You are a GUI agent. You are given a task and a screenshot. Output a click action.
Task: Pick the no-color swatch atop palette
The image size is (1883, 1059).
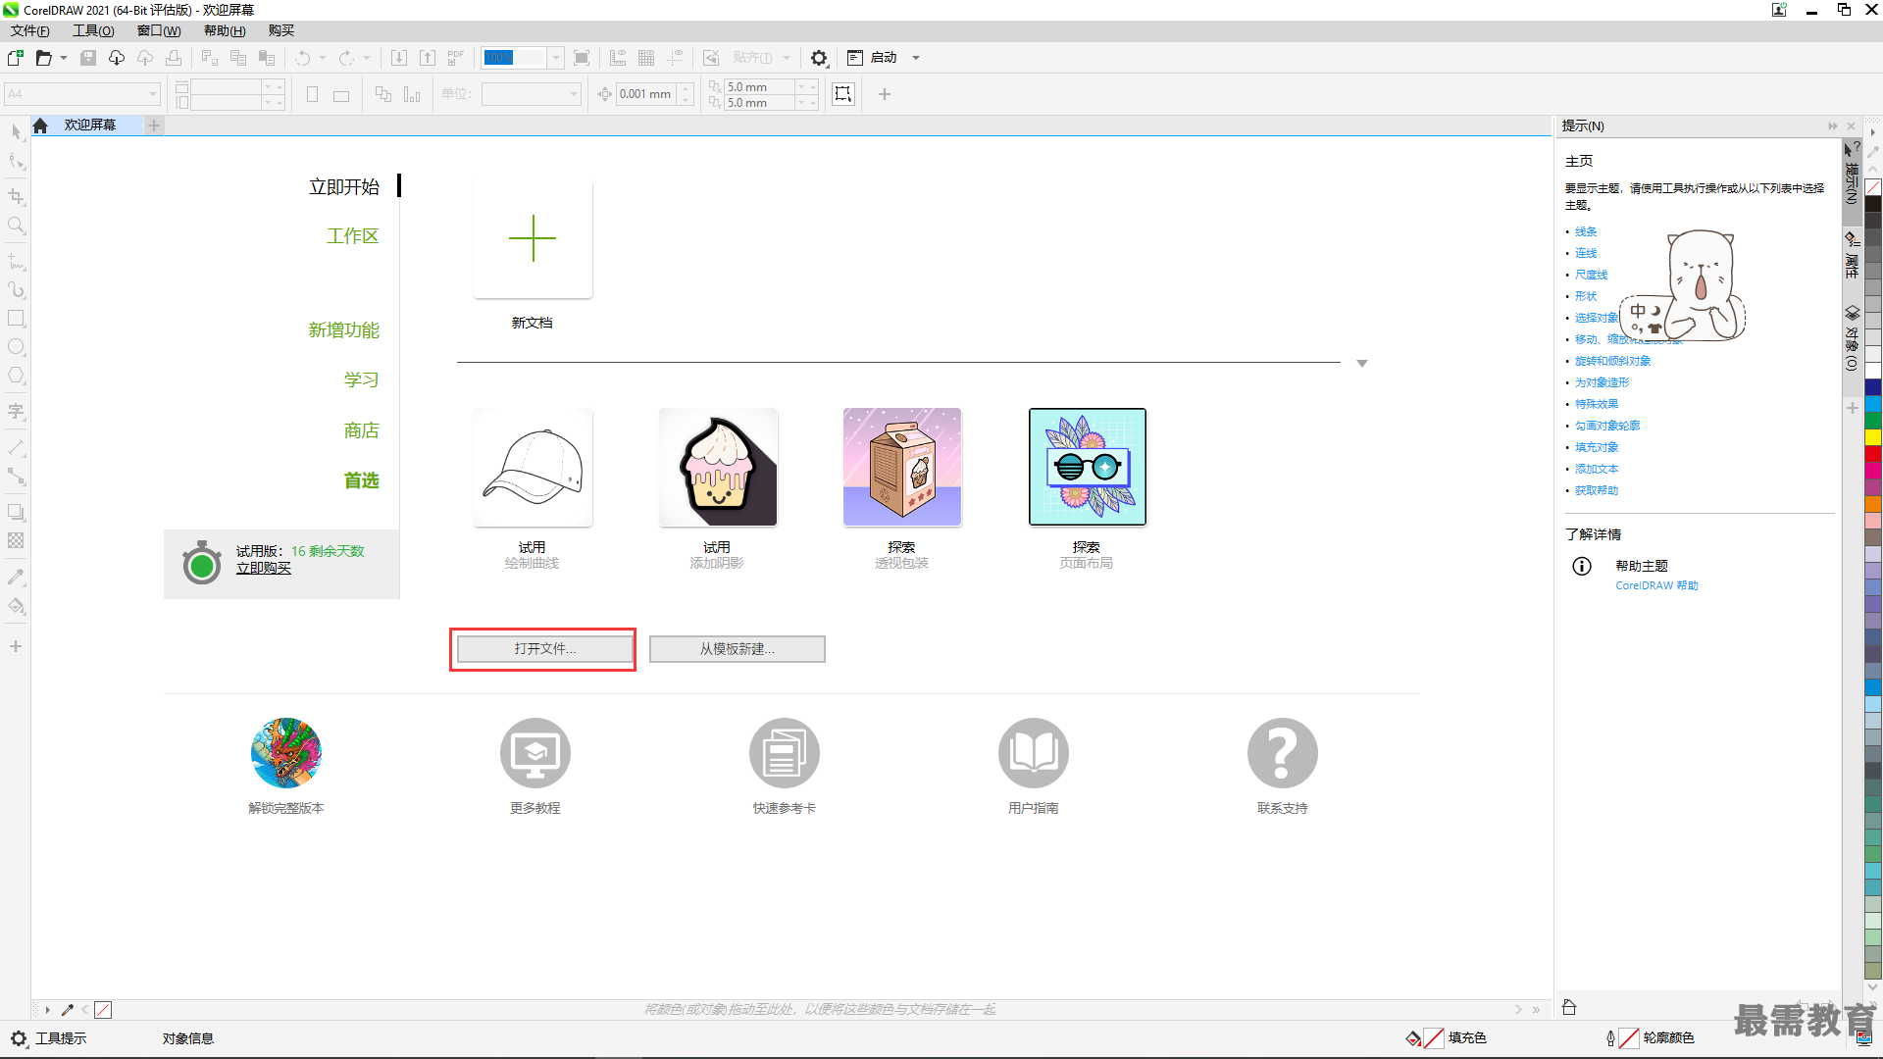click(1873, 187)
